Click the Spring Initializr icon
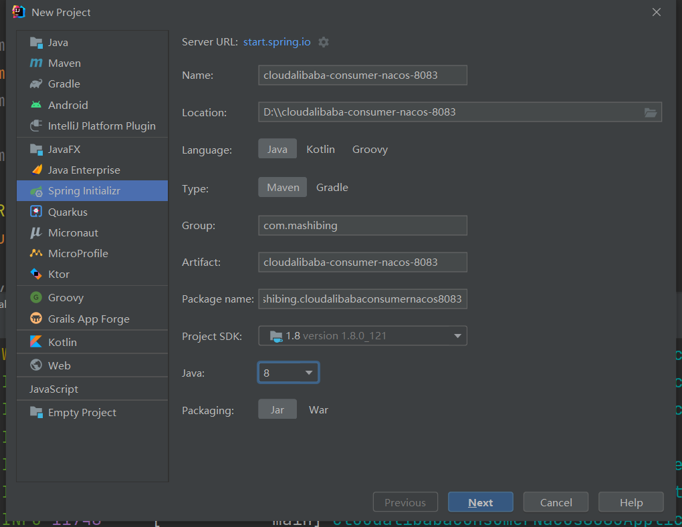 (x=36, y=191)
